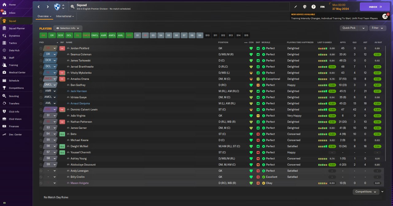
Task: Toggle the pick circle for Jack Harrison
Action: (41, 91)
